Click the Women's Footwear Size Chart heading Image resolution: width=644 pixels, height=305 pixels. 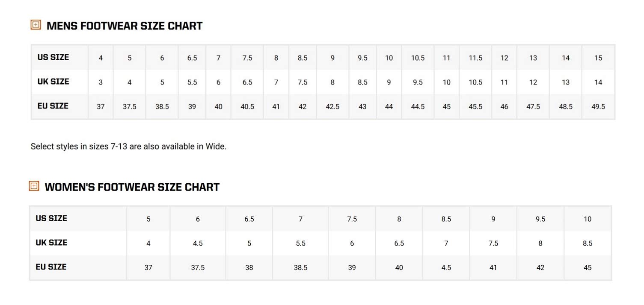pyautogui.click(x=132, y=187)
